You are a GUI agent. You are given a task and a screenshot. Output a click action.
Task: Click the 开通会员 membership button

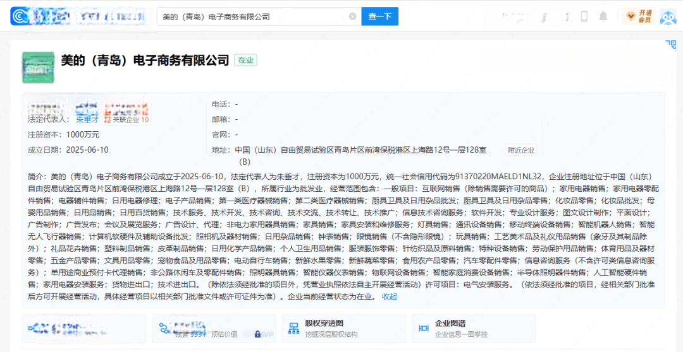639,16
